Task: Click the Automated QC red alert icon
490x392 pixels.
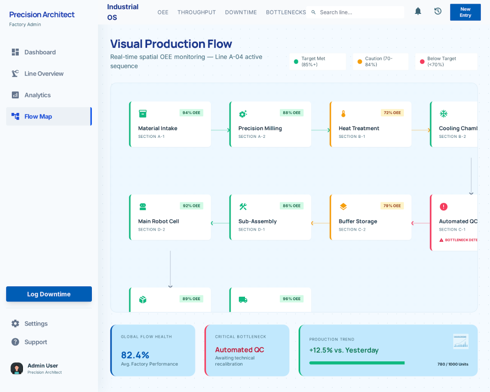Action: (x=444, y=207)
